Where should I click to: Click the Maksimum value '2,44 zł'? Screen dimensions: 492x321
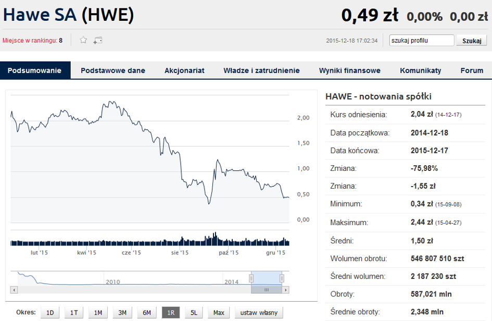[422, 222]
